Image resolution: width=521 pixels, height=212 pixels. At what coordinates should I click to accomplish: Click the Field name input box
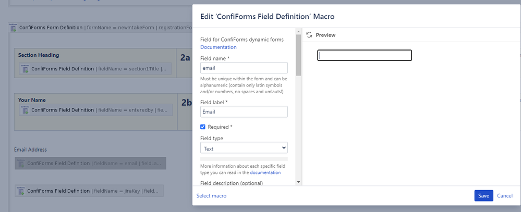click(244, 68)
